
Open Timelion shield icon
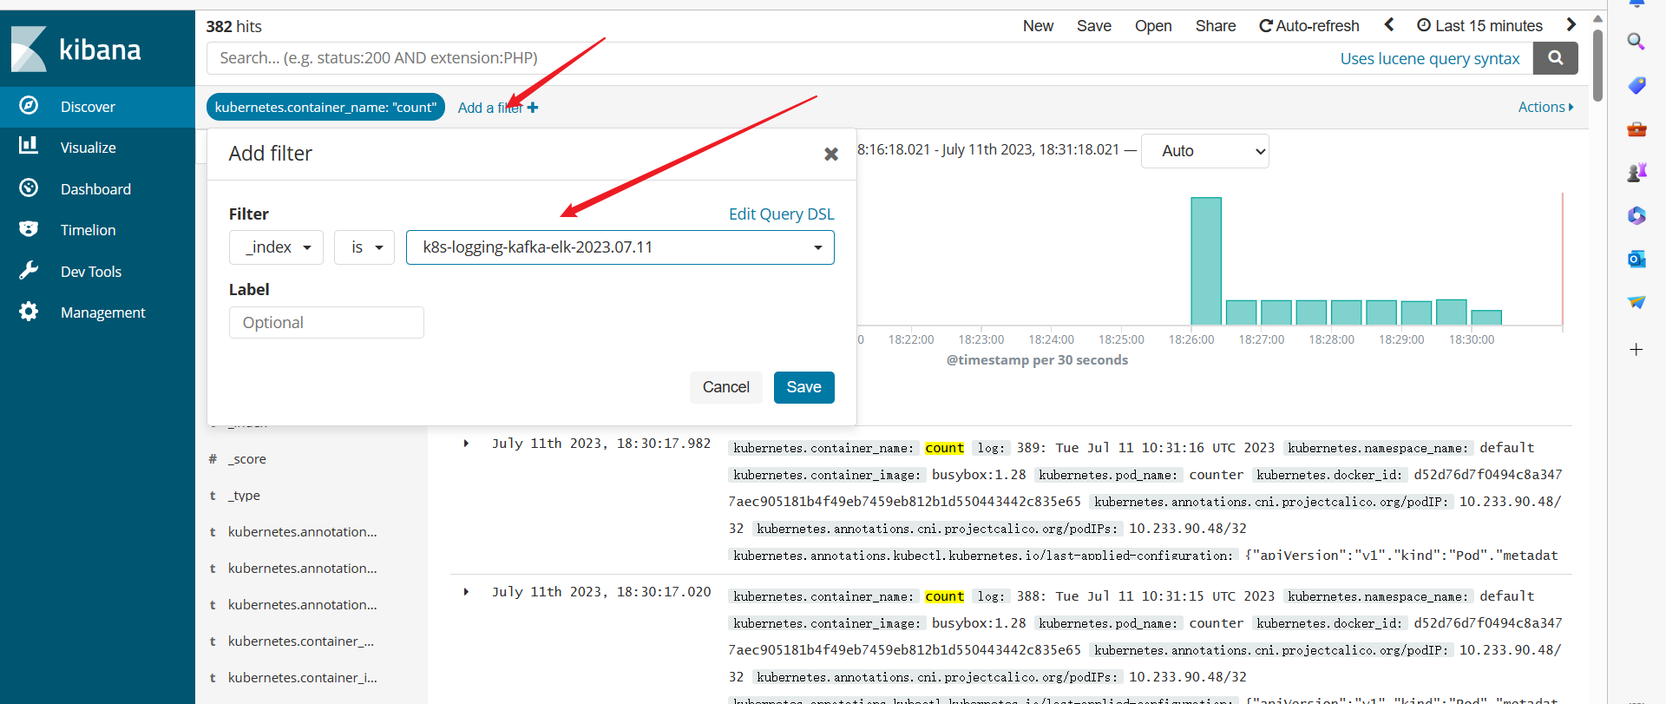click(29, 228)
